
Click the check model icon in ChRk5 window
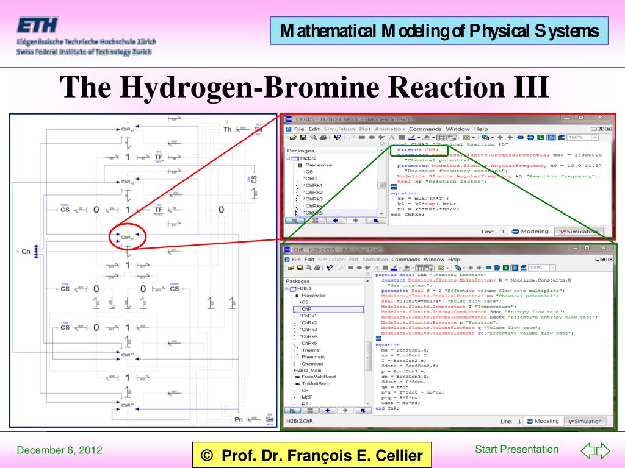point(466,137)
